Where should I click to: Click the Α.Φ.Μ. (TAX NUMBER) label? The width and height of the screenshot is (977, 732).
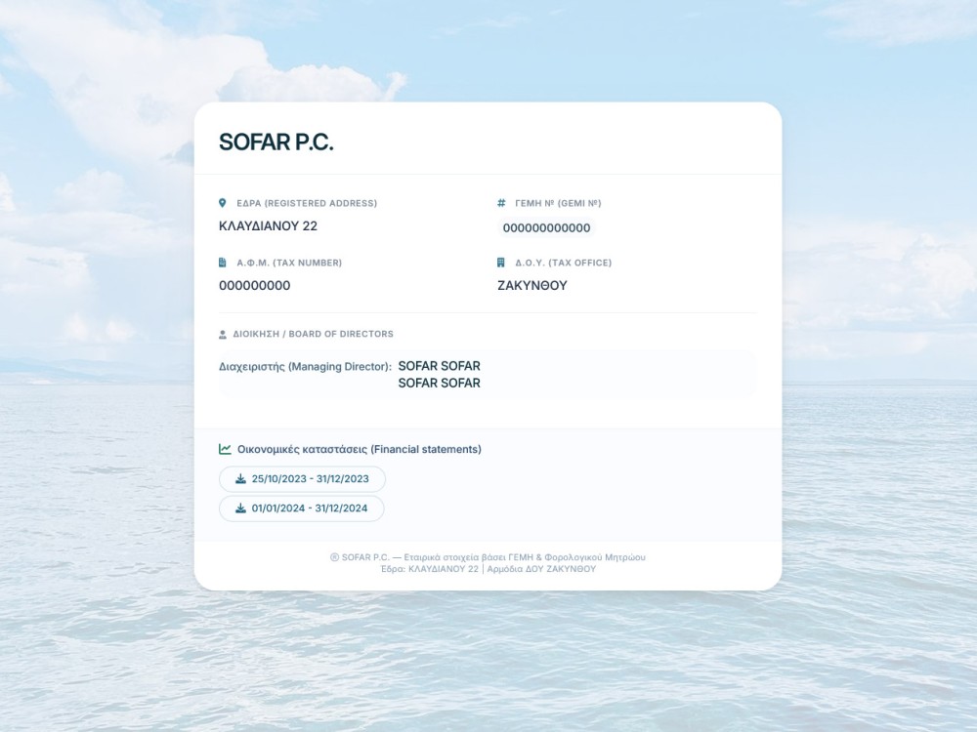pos(289,264)
